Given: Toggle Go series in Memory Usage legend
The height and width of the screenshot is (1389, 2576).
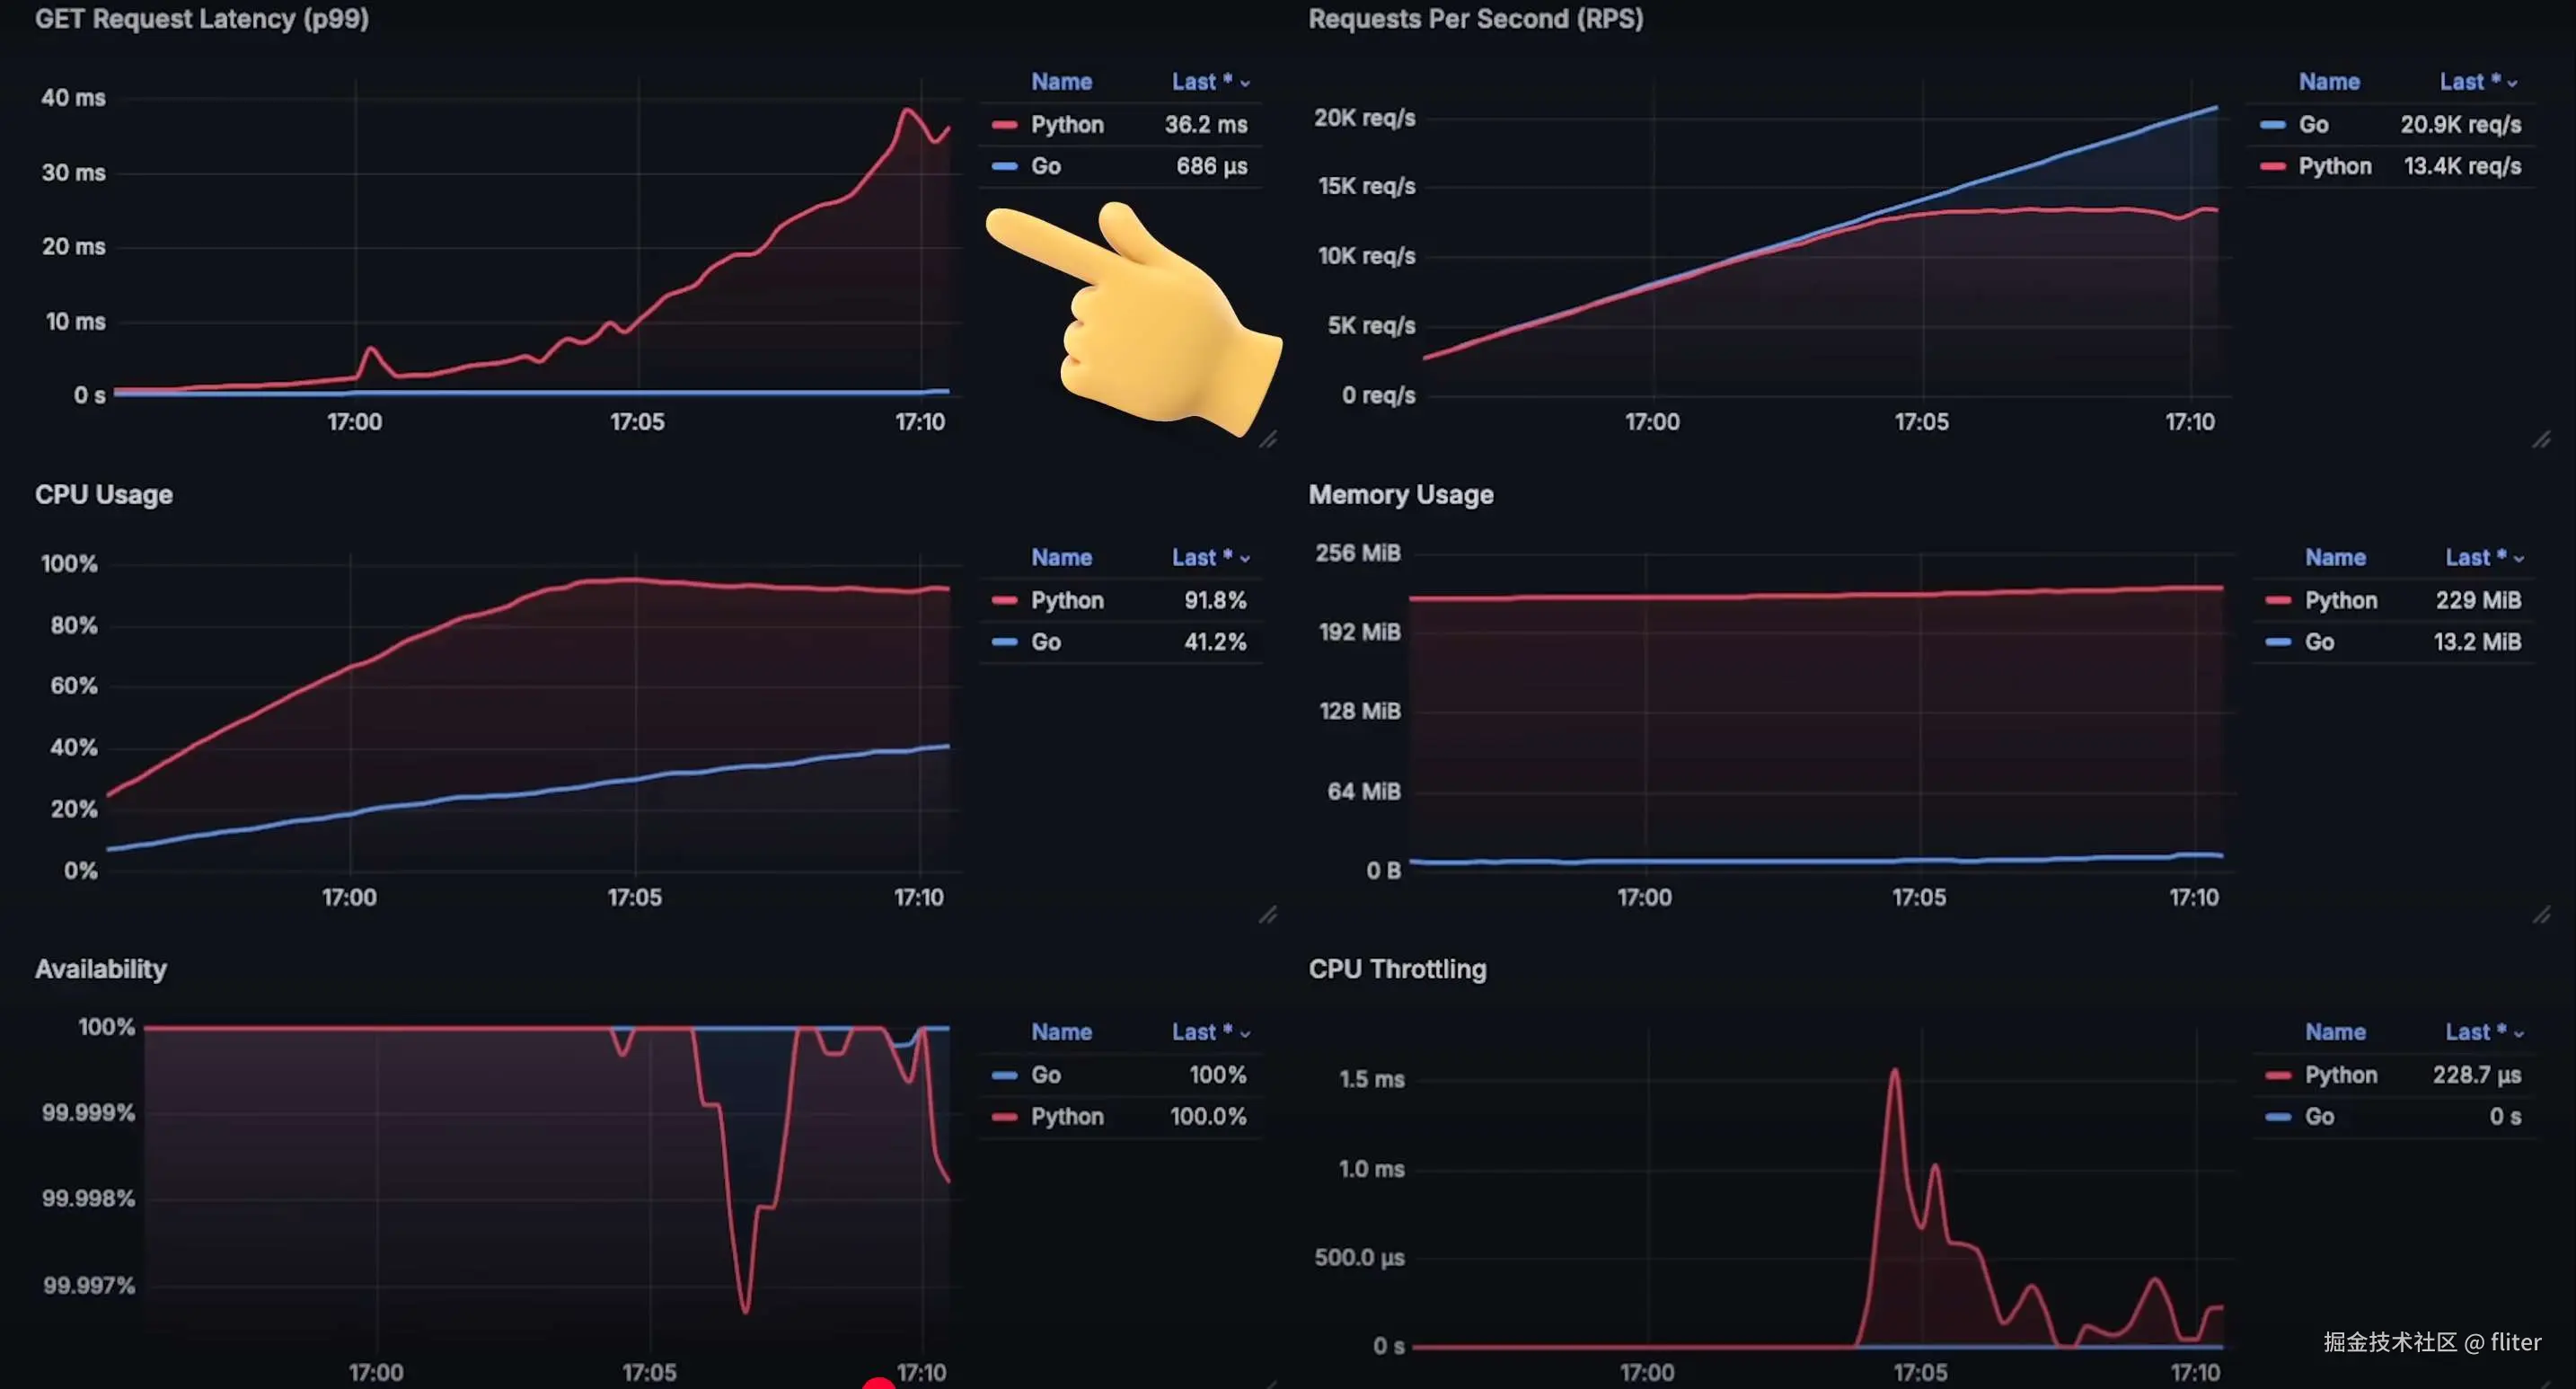Looking at the screenshot, I should click(2319, 642).
